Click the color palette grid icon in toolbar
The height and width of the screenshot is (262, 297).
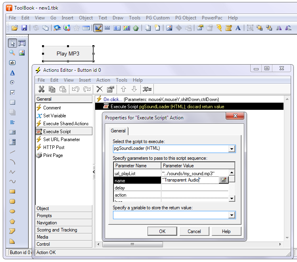tap(126, 28)
